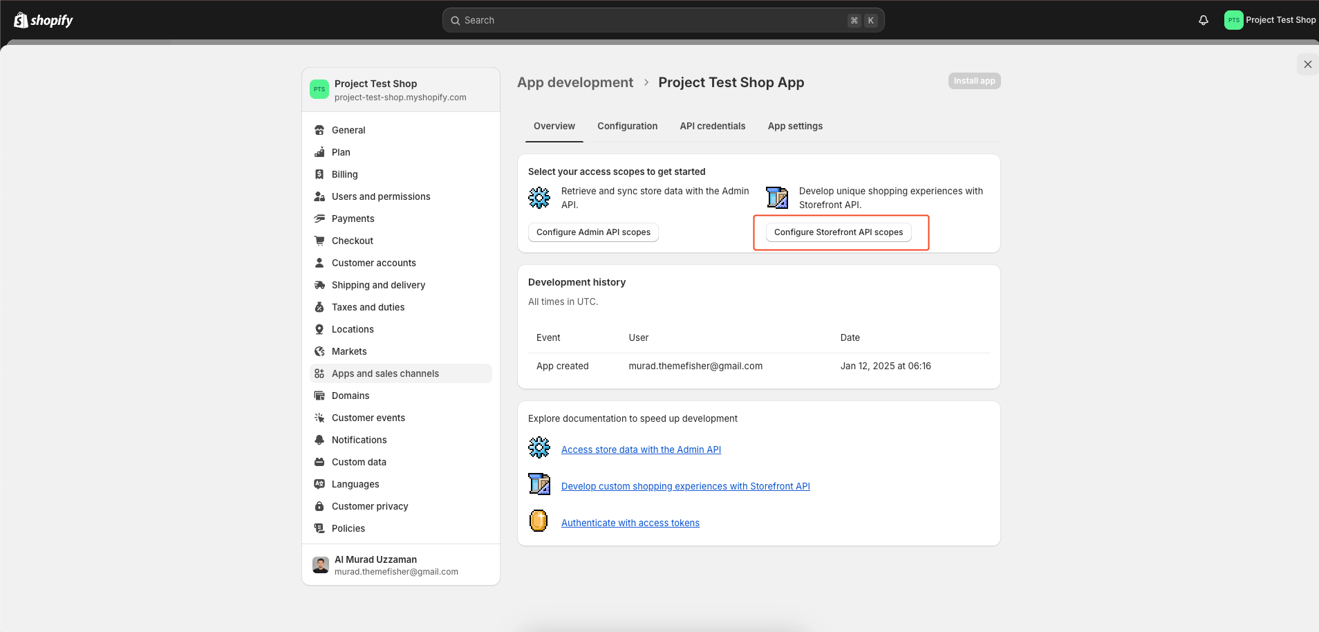Click the Languages icon

pyautogui.click(x=319, y=484)
